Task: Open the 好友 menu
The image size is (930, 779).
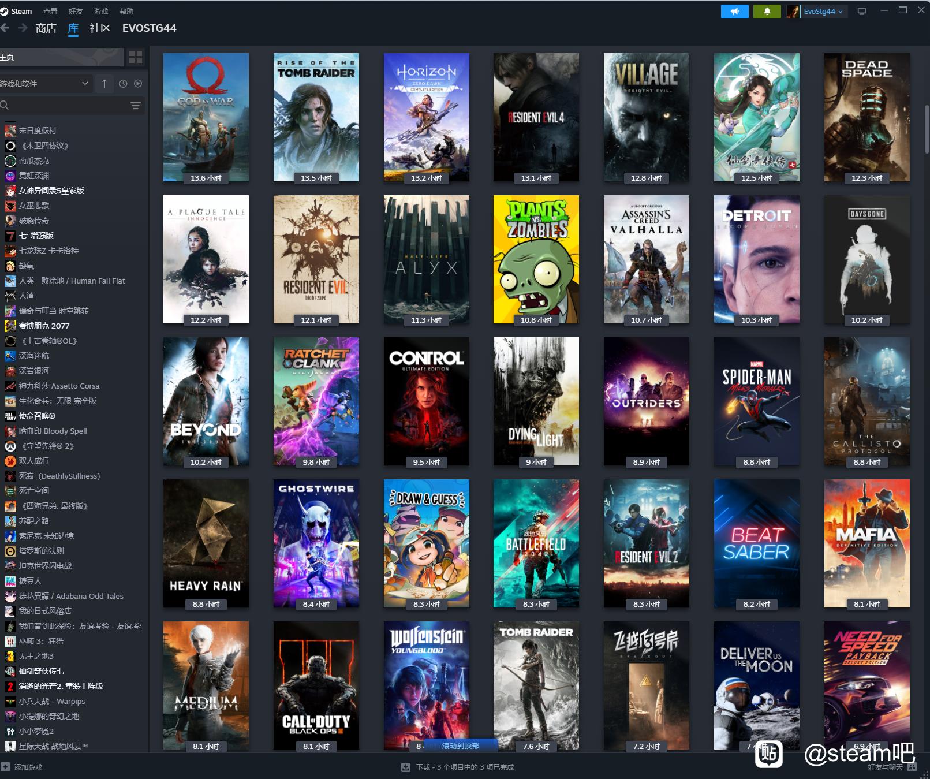Action: click(76, 12)
